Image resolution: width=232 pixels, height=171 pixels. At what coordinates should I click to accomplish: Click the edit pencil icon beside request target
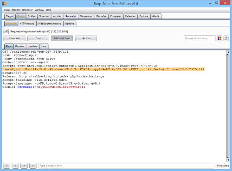[x=6, y=31]
